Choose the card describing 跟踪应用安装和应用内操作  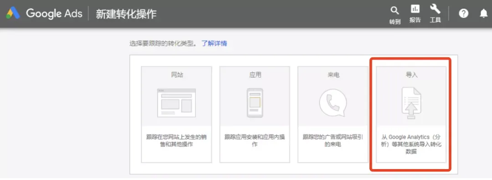255,115
